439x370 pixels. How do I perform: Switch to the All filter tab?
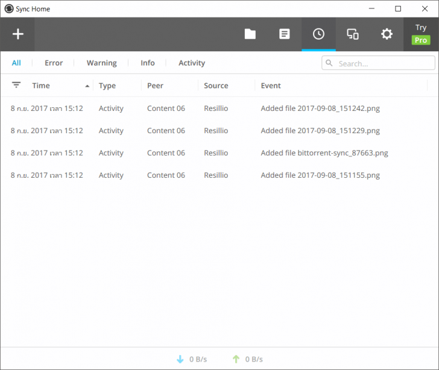pyautogui.click(x=16, y=63)
